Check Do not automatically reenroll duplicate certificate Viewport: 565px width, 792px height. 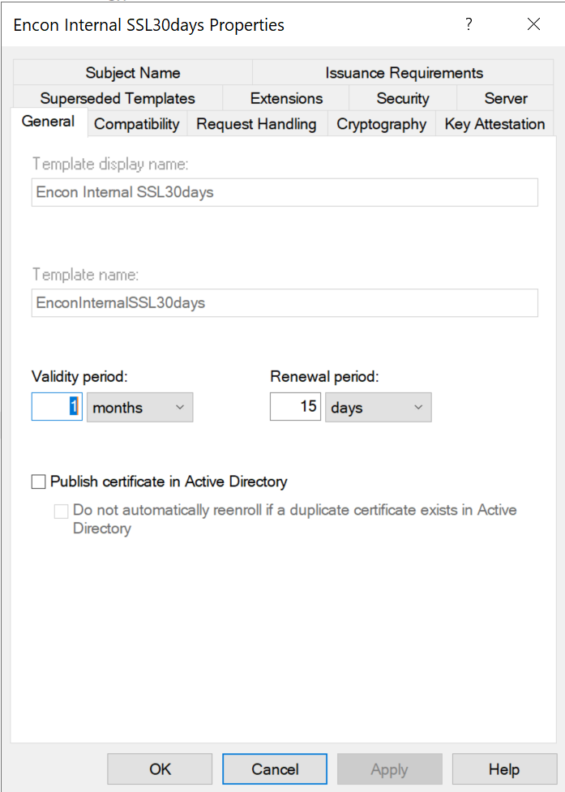tap(62, 511)
